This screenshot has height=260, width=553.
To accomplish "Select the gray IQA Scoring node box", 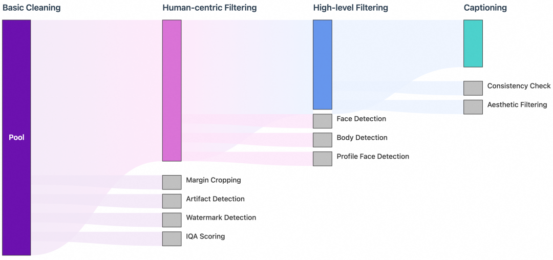I will [172, 239].
